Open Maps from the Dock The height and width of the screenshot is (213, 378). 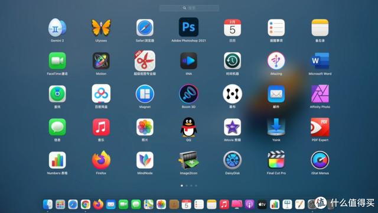click(x=148, y=205)
